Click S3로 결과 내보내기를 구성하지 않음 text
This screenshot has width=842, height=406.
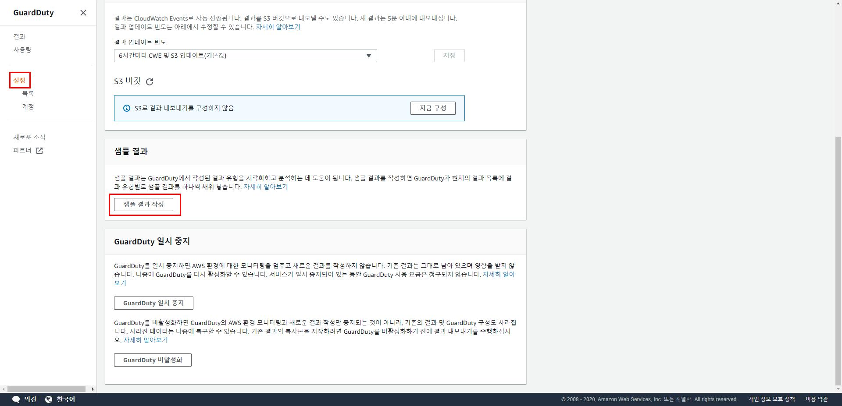(x=184, y=108)
